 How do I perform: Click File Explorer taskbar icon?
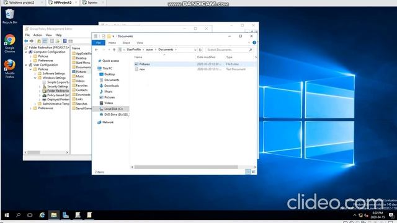(x=54, y=215)
